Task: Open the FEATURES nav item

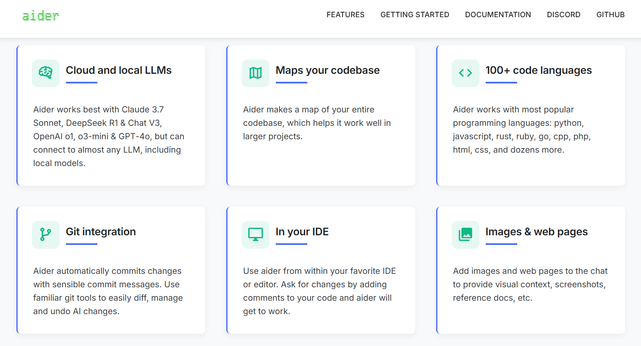Action: (x=345, y=15)
